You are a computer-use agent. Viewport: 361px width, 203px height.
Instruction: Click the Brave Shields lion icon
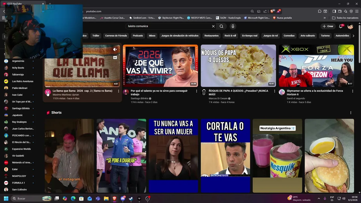point(272,11)
